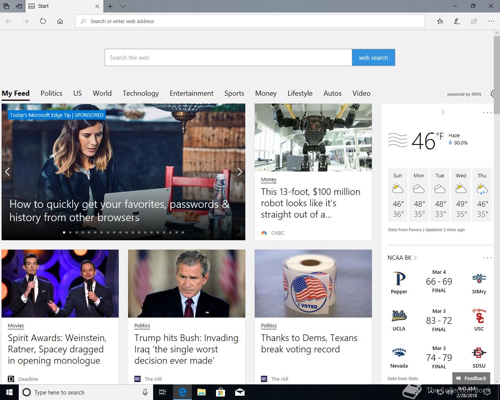Open weather card options ellipsis

(x=487, y=112)
